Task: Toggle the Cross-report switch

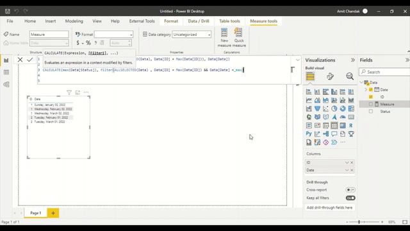Action: [350, 190]
